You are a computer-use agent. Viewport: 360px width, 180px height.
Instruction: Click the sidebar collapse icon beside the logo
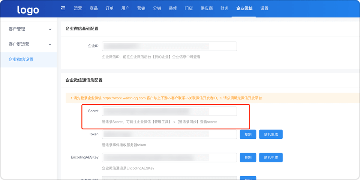point(63,8)
